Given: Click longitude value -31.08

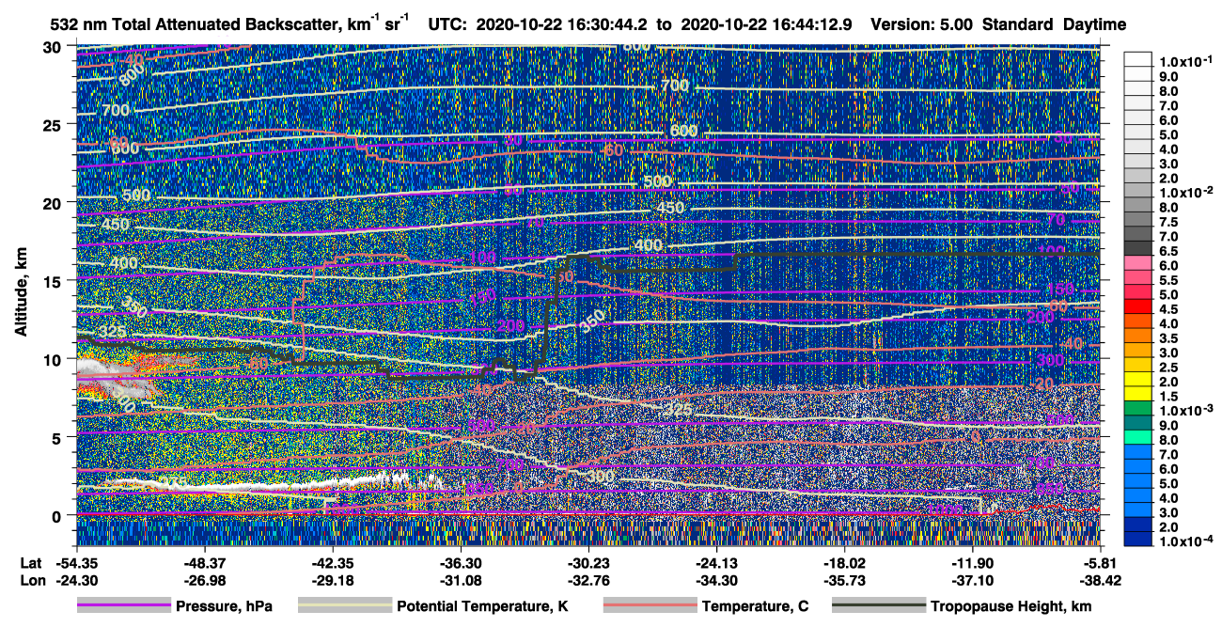Looking at the screenshot, I should click(461, 581).
